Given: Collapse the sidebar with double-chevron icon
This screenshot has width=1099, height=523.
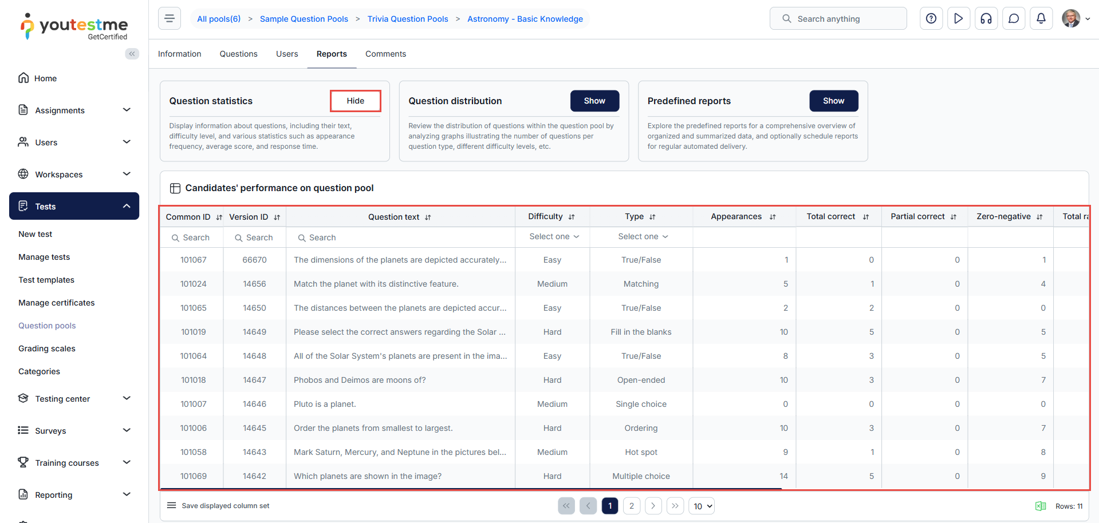Looking at the screenshot, I should tap(132, 54).
